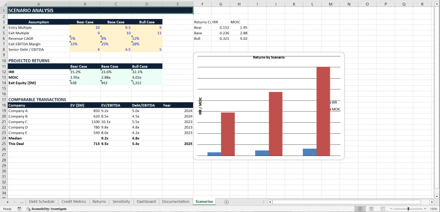Image resolution: width=440 pixels, height=212 pixels.
Task: Switch to the Sensitivity sheet tab
Action: [121, 202]
